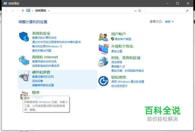Viewport: 195px width, 132px height.
Task: Click into the control panel search box
Action: pyautogui.click(x=167, y=11)
